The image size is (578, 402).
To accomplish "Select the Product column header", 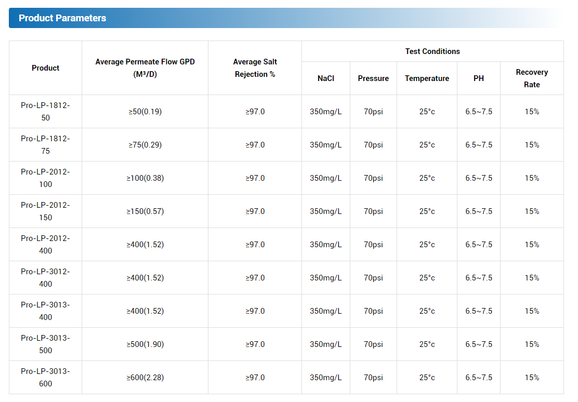I will [x=45, y=68].
